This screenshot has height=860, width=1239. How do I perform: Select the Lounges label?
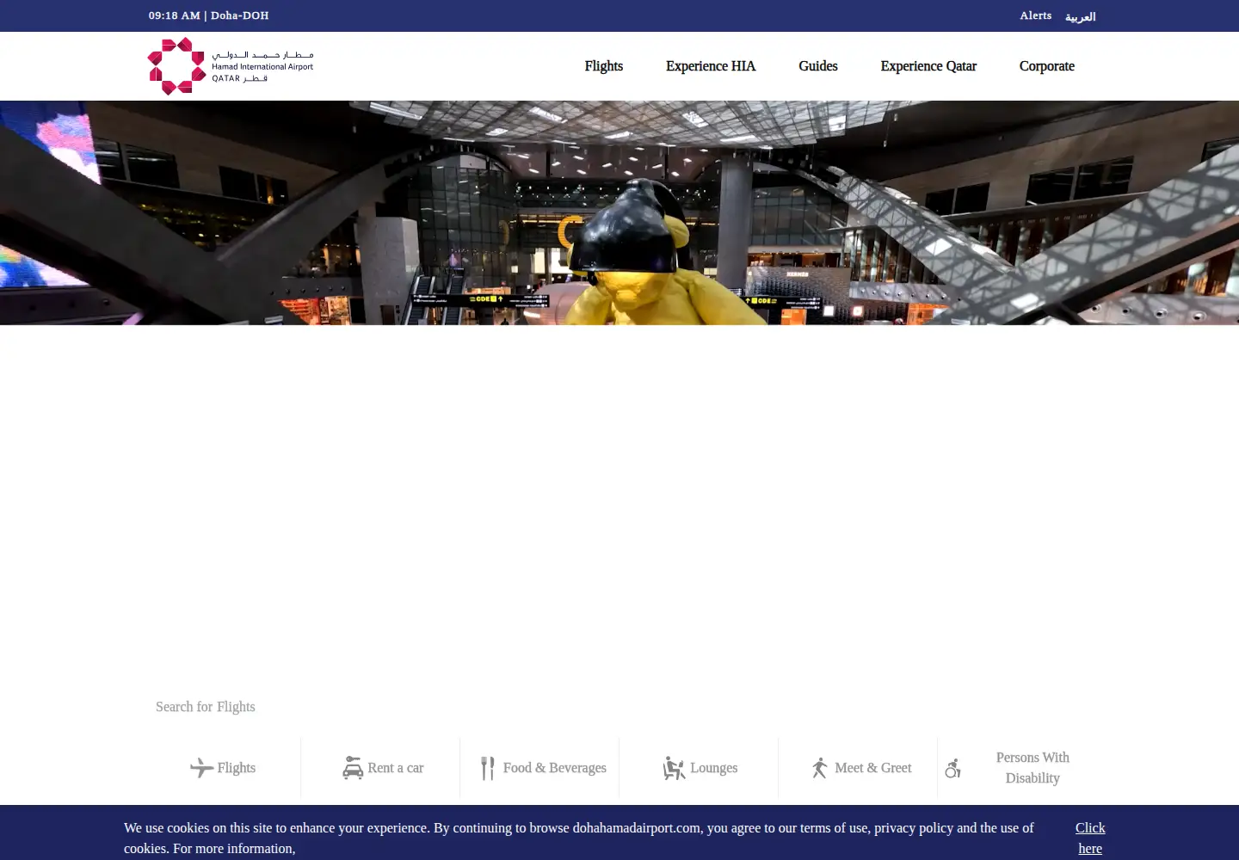(714, 768)
